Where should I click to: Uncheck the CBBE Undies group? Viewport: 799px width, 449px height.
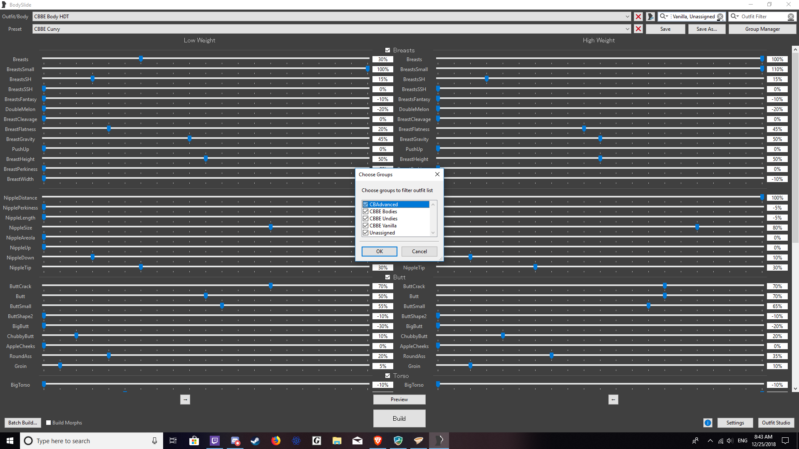click(x=366, y=219)
